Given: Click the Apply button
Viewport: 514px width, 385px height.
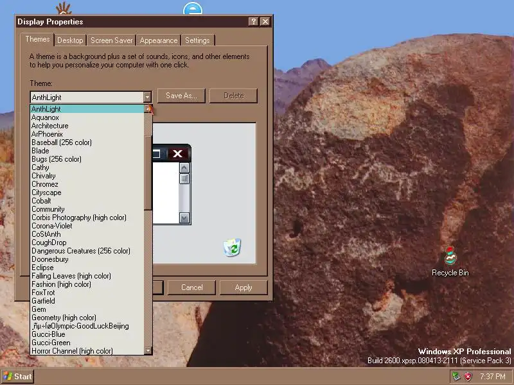Looking at the screenshot, I should [244, 287].
